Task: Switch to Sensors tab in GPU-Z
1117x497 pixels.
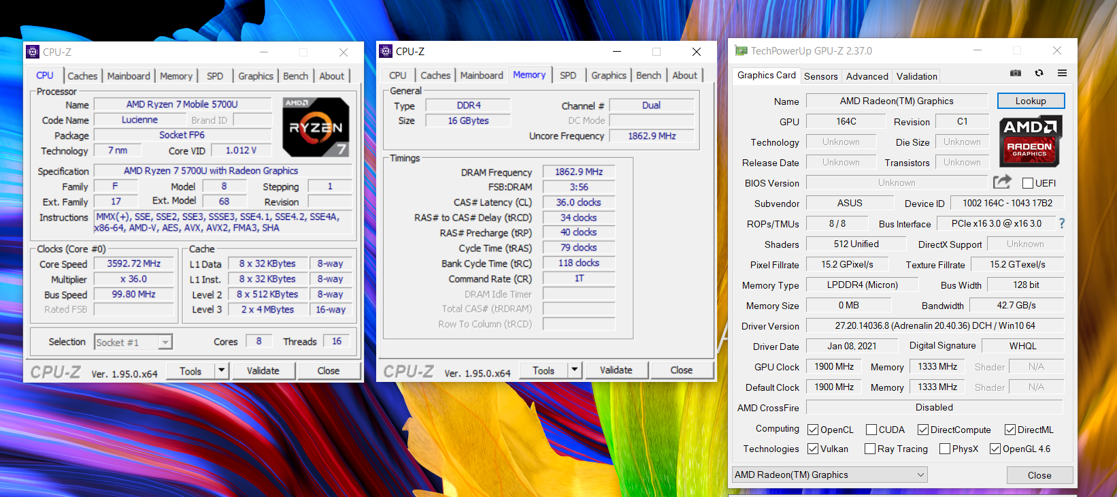Action: click(x=821, y=76)
